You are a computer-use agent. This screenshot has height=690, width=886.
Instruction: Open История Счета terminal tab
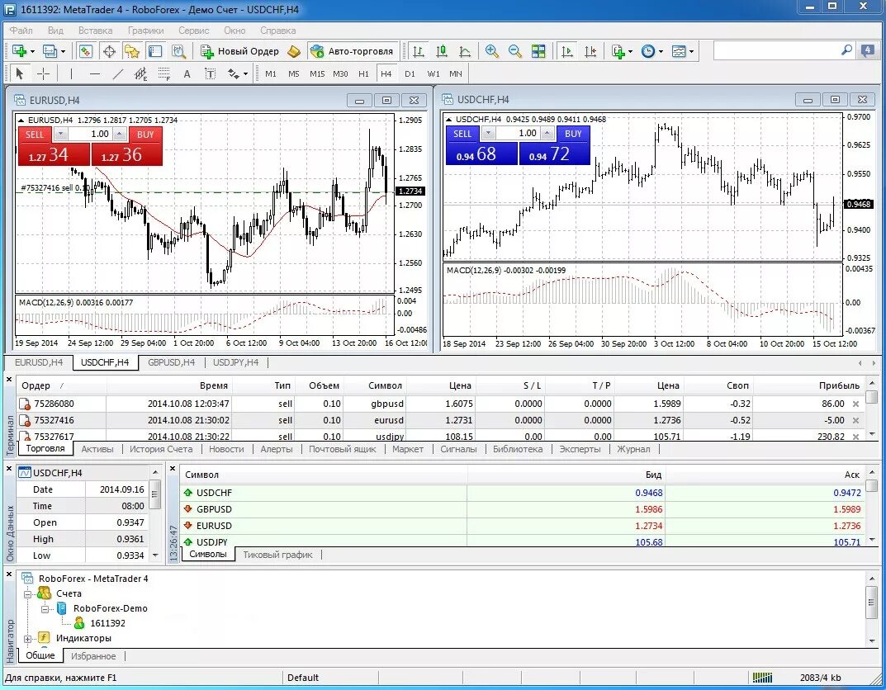click(x=161, y=450)
